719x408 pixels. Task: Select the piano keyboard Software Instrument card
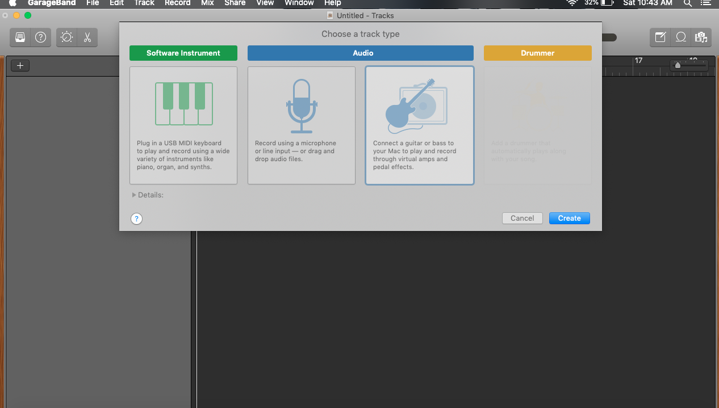[183, 125]
